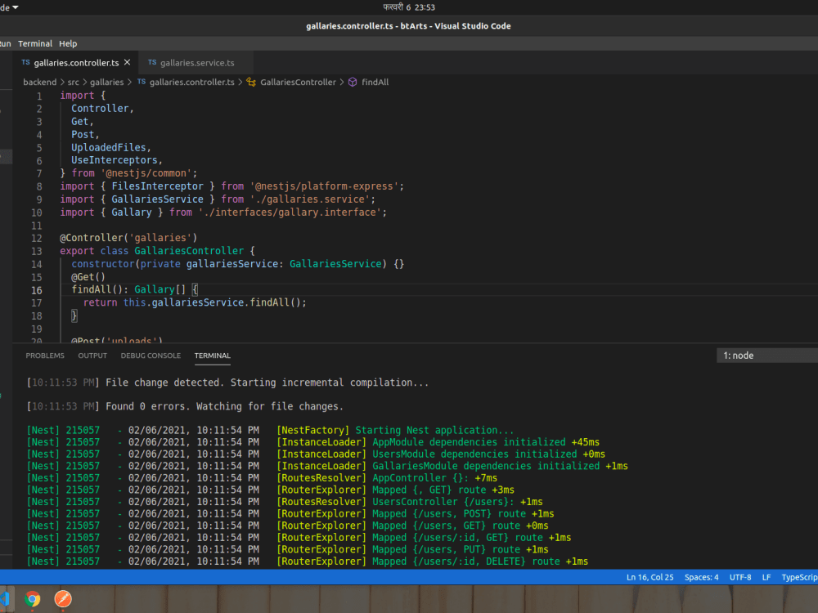Click line number 13 in the gutter
The height and width of the screenshot is (613, 818).
click(37, 251)
